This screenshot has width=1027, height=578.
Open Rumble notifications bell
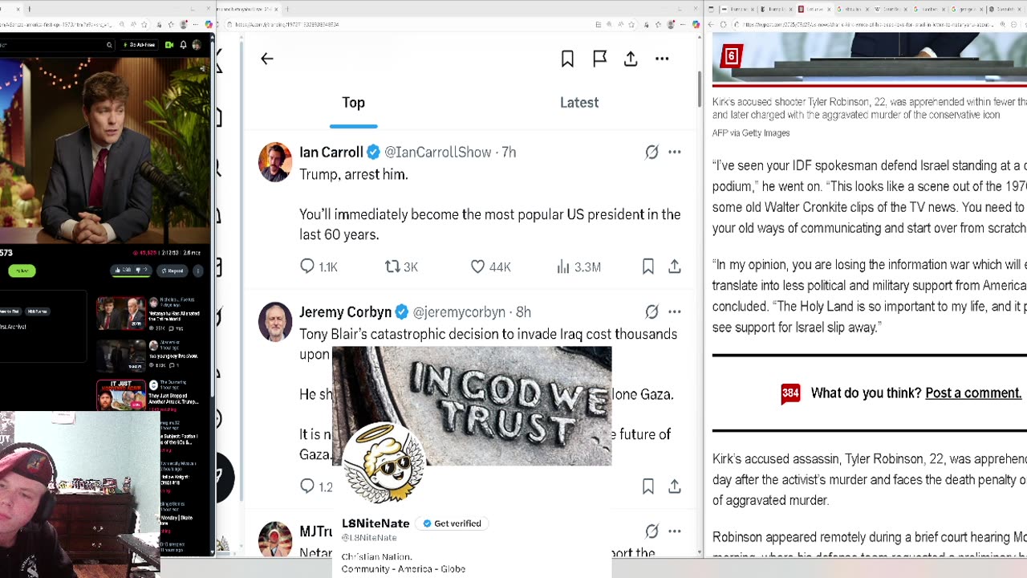coord(184,45)
